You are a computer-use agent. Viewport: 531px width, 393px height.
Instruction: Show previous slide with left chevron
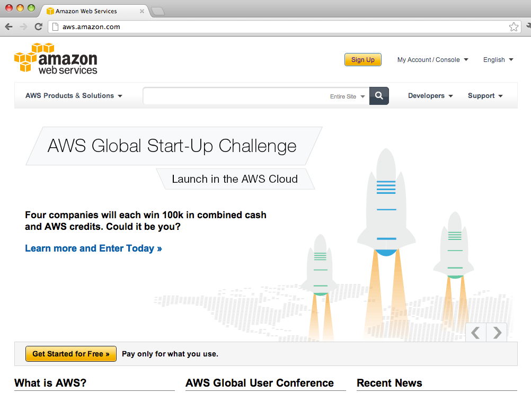click(x=476, y=333)
